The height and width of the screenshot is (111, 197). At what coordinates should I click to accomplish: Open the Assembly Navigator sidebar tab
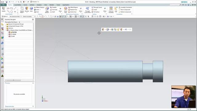coord(2,25)
